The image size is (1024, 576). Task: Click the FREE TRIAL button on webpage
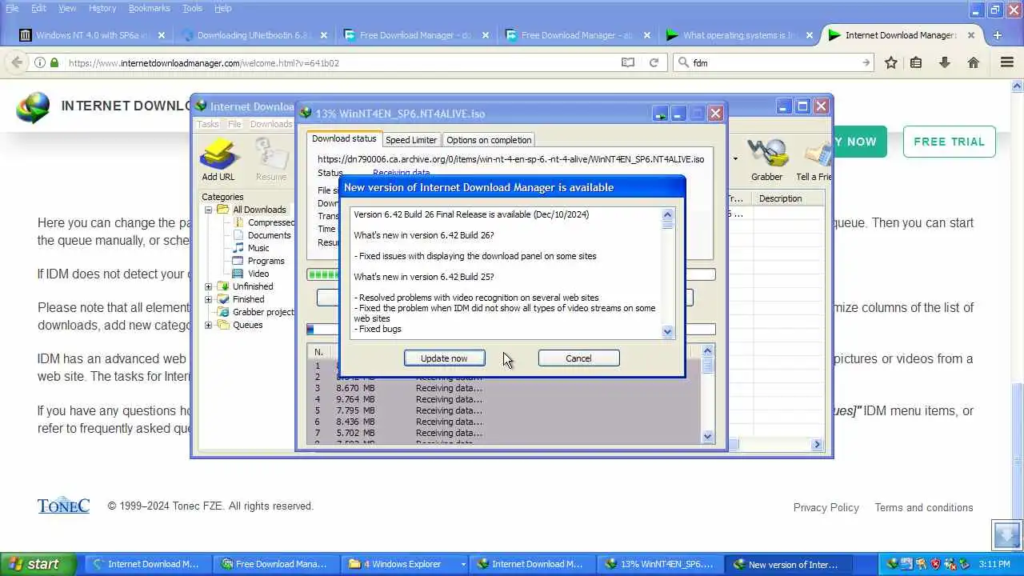tap(949, 142)
